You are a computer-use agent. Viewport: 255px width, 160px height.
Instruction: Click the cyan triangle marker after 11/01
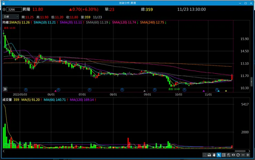(x=218, y=91)
